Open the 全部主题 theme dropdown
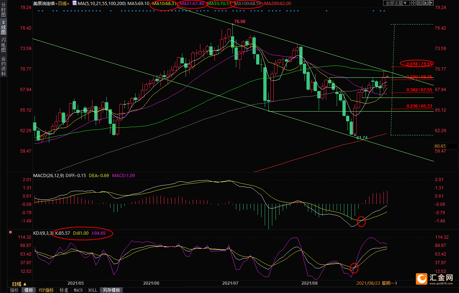 click(396, 3)
